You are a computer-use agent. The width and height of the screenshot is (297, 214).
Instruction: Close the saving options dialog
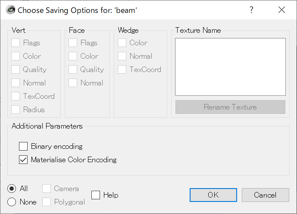click(281, 9)
